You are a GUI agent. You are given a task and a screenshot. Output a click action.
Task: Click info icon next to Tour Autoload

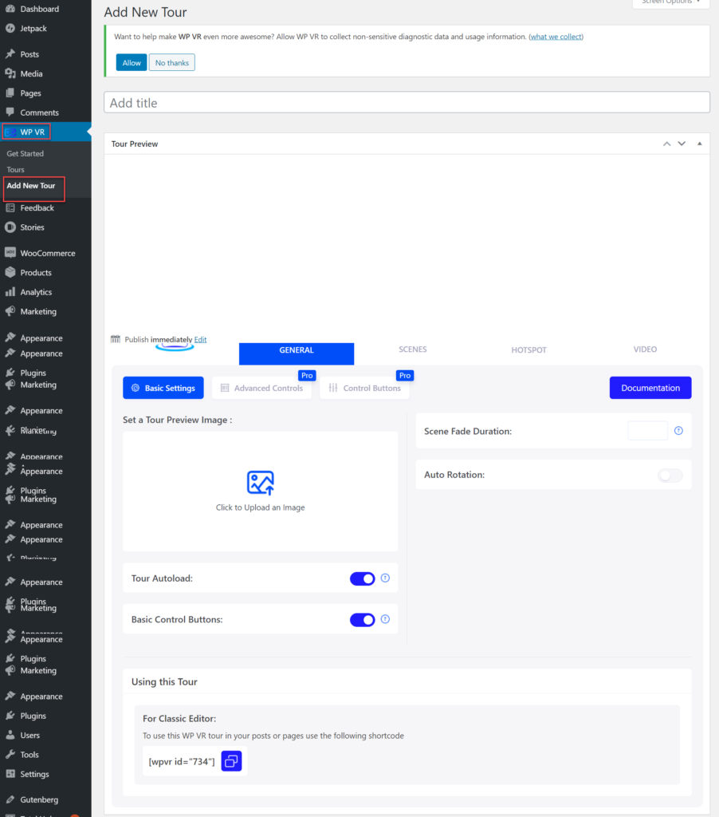point(385,578)
